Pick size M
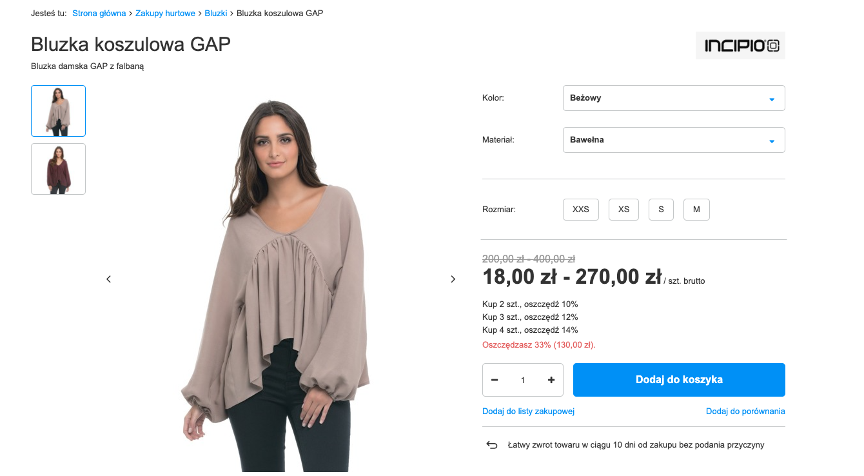The height and width of the screenshot is (476, 864). tap(696, 210)
